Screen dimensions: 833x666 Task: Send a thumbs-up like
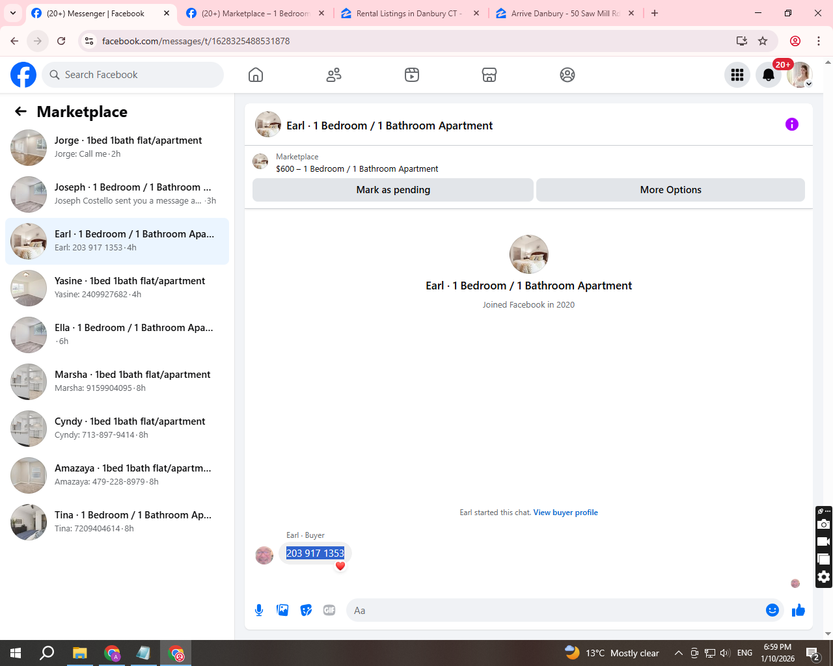pyautogui.click(x=799, y=610)
